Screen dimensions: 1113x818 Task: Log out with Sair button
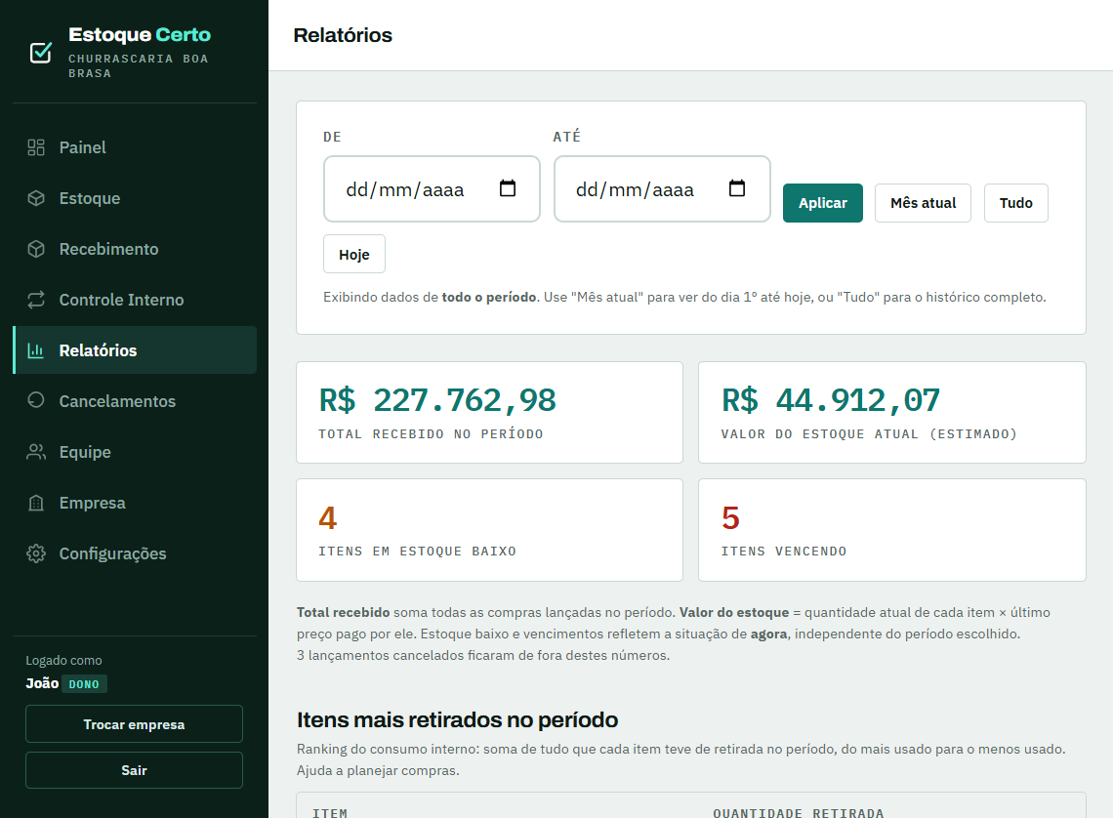click(134, 770)
